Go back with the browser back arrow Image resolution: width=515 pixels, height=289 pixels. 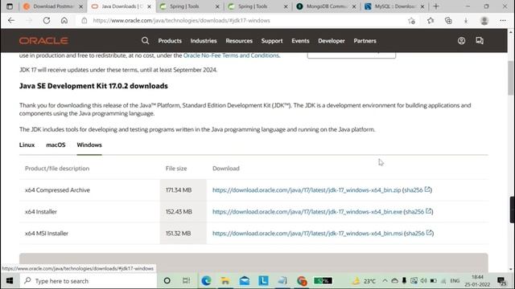11,20
